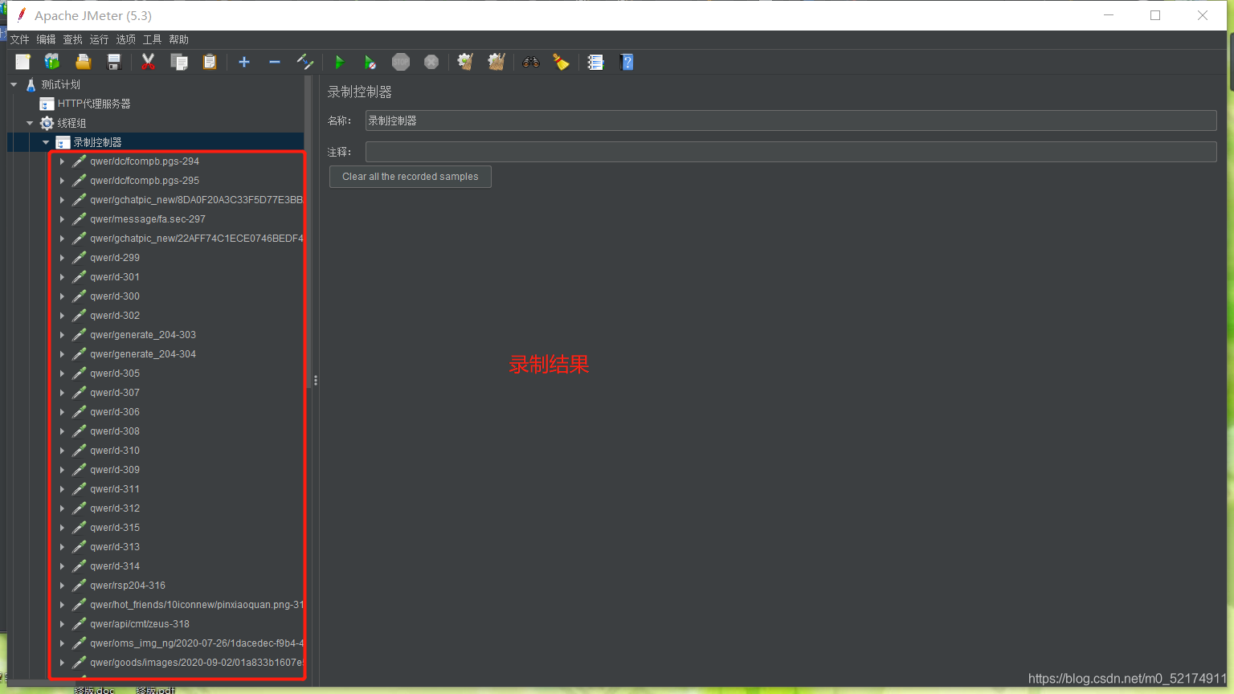Click the Clear All results icon

coord(496,62)
